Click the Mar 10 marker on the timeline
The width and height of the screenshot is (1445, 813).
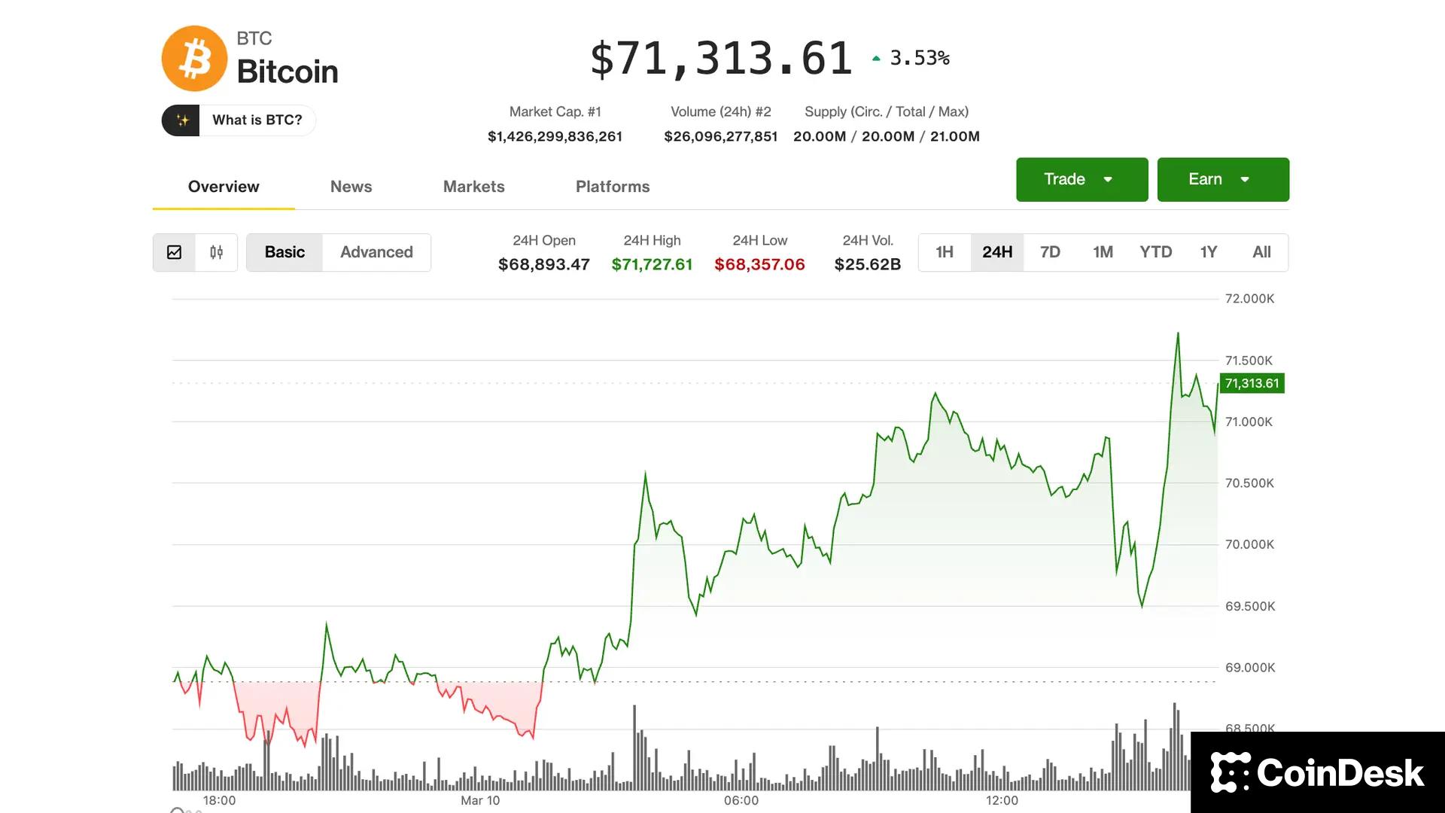point(480,800)
